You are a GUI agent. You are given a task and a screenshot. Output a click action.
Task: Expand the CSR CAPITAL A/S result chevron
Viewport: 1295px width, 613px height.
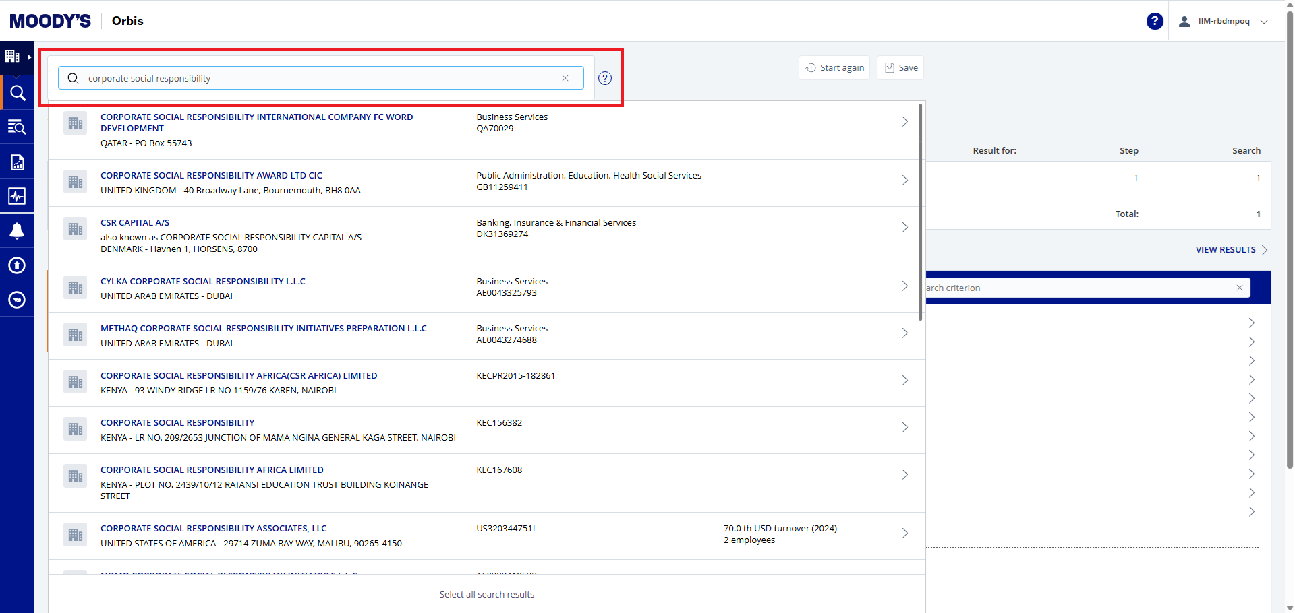[904, 228]
